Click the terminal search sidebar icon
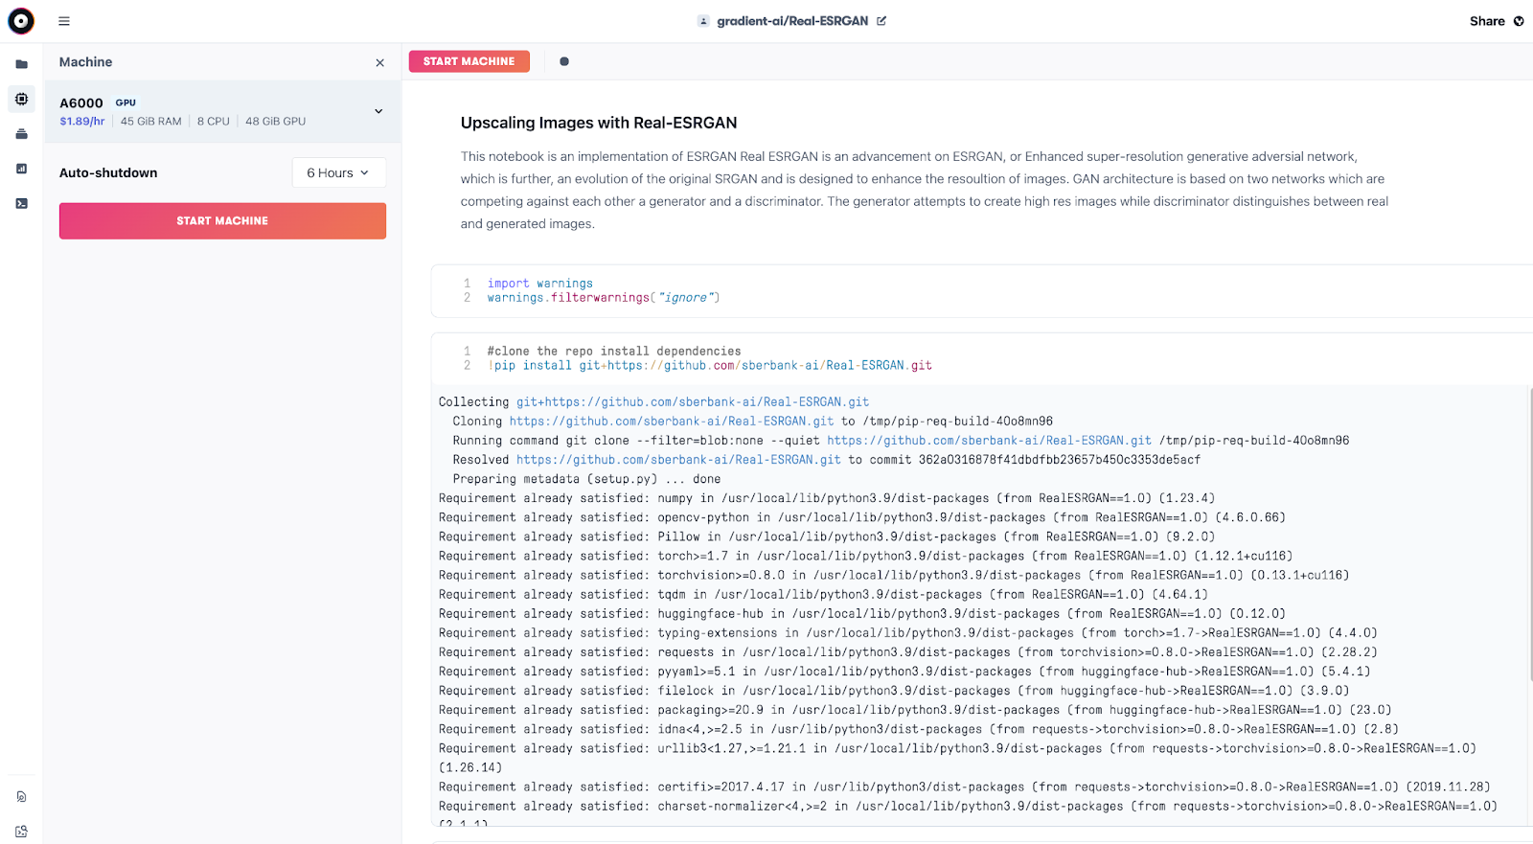 [21, 832]
